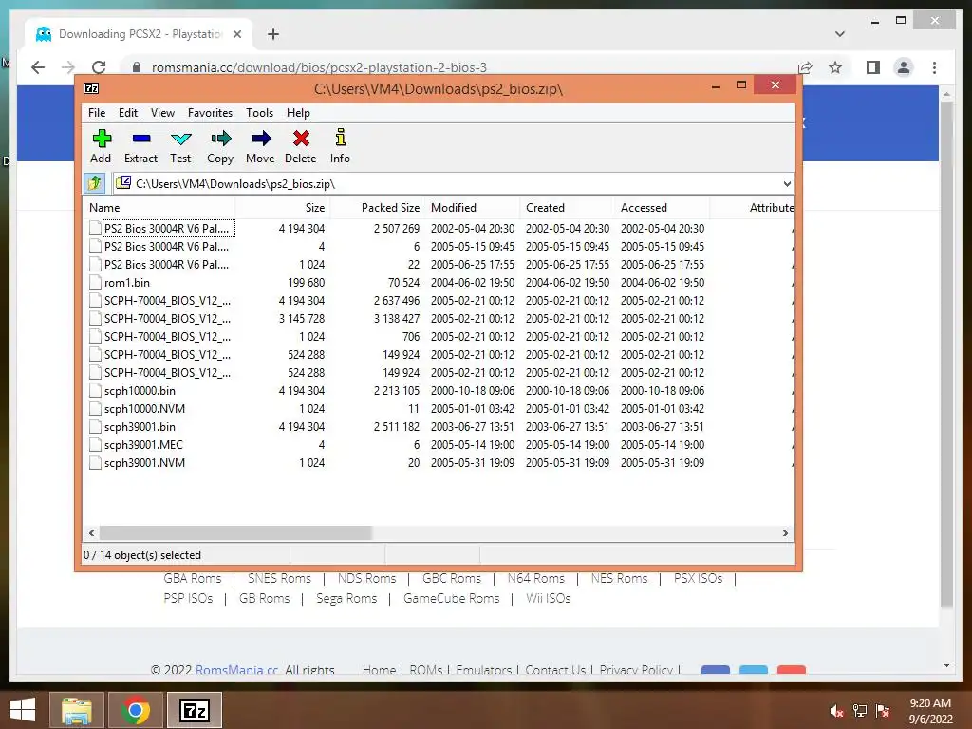The width and height of the screenshot is (972, 729).
Task: Click Action Center flag tray icon
Action: [884, 711]
